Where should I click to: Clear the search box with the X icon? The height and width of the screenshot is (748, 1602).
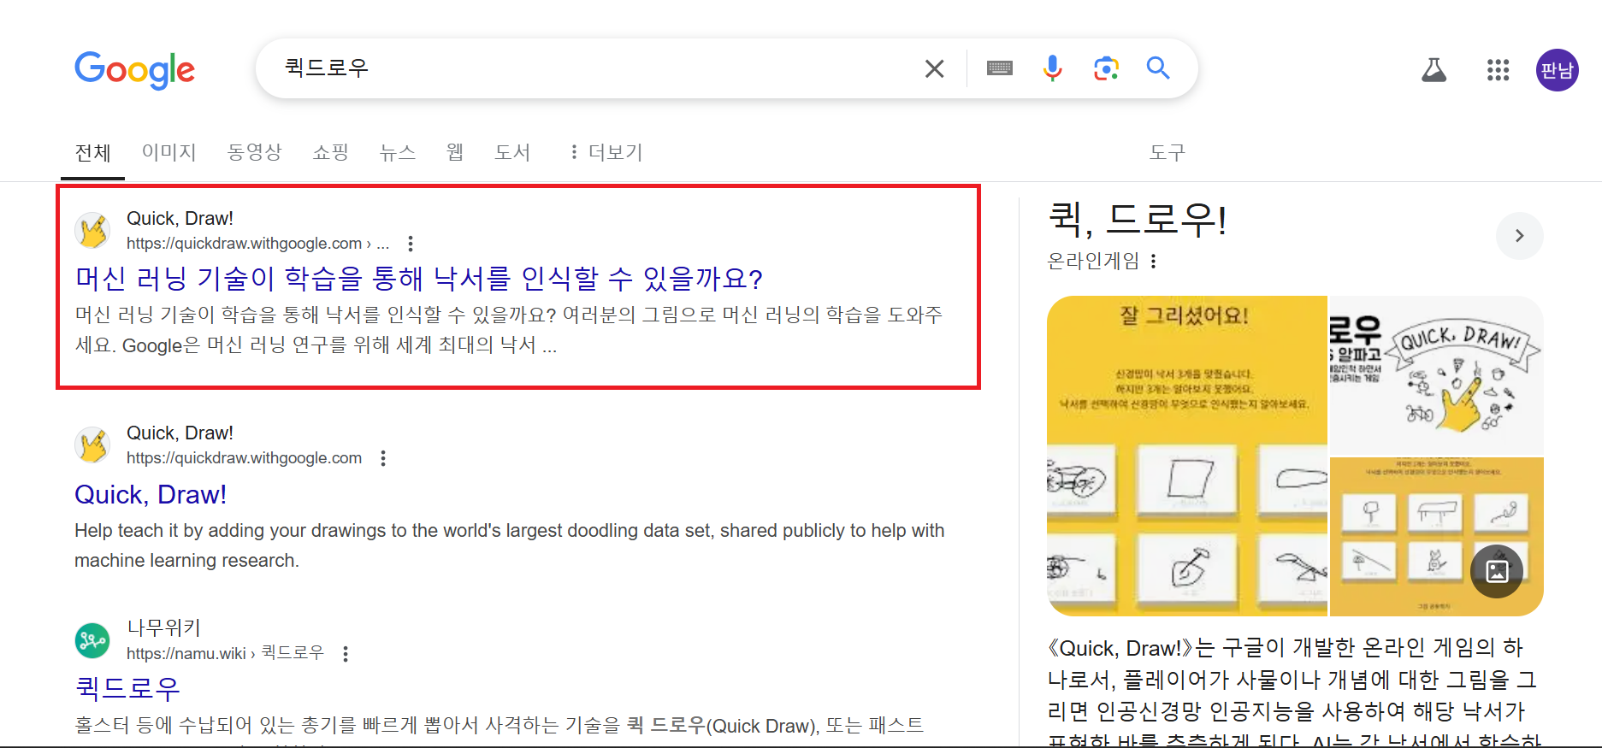click(935, 68)
